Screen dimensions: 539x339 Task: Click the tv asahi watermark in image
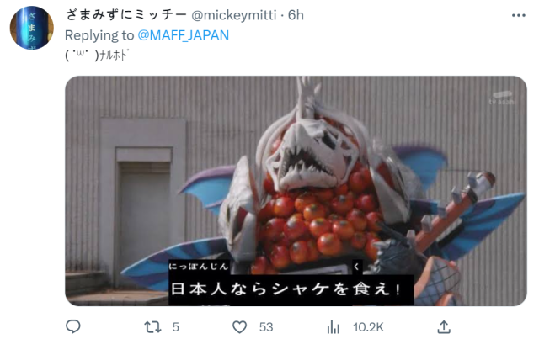pyautogui.click(x=502, y=98)
